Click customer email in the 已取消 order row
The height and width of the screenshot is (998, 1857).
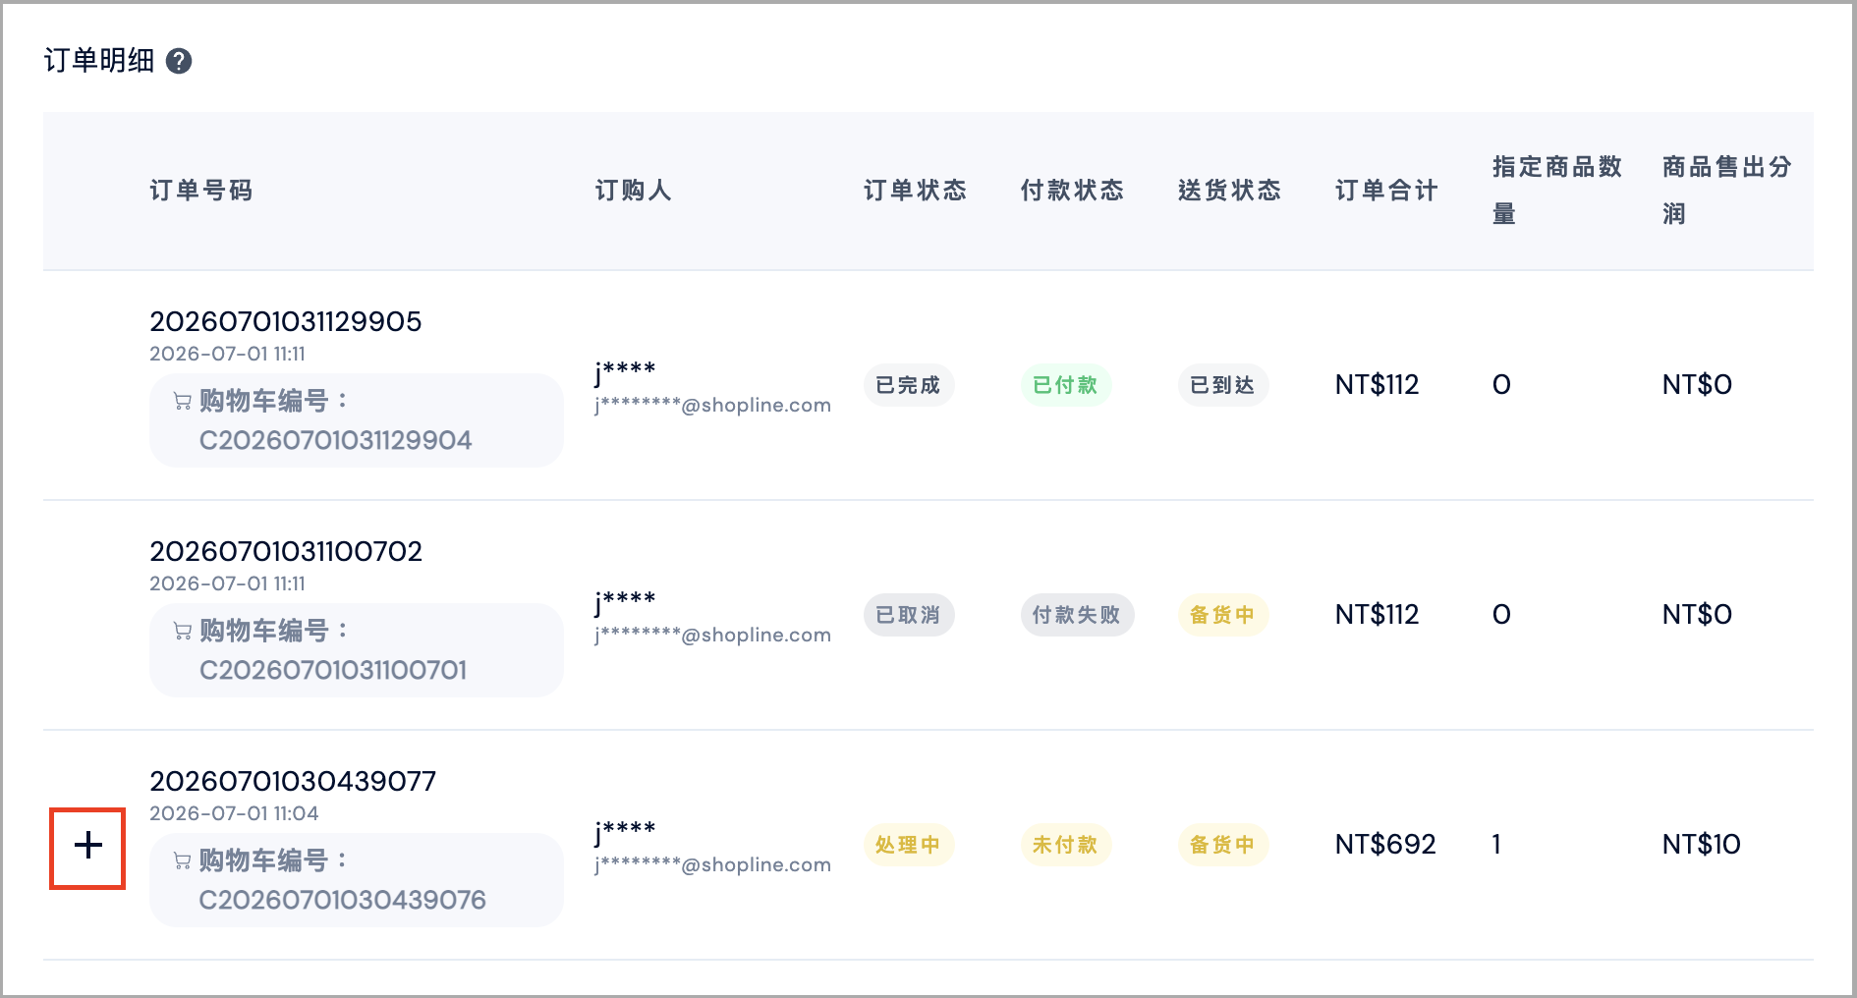[x=713, y=636]
